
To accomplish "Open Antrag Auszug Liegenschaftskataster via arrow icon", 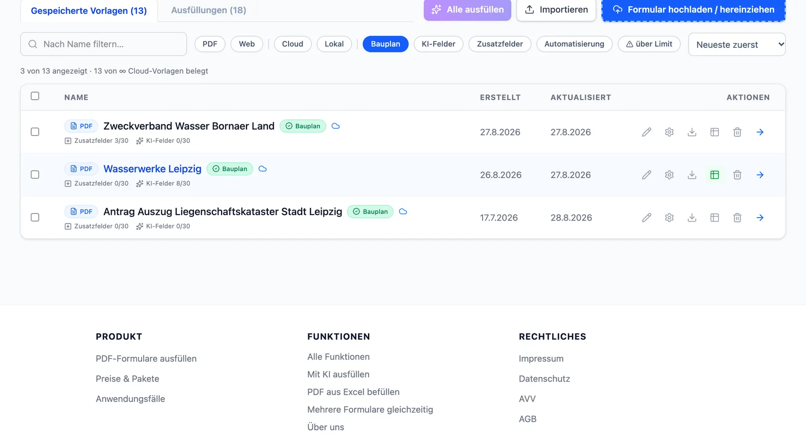I will pyautogui.click(x=760, y=217).
